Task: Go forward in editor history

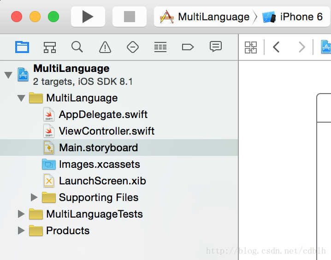Action: tap(302, 47)
